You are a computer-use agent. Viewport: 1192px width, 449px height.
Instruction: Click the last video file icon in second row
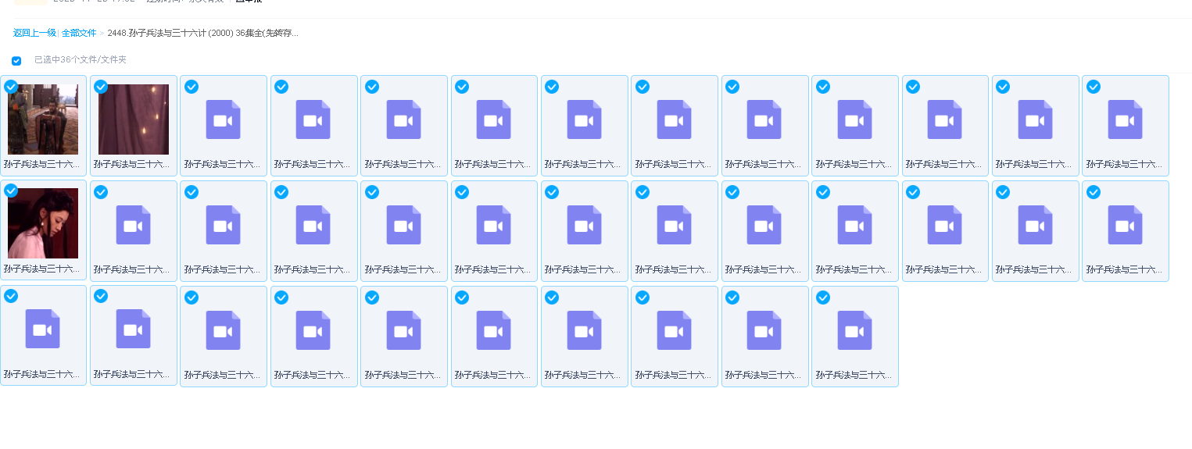pyautogui.click(x=1125, y=225)
